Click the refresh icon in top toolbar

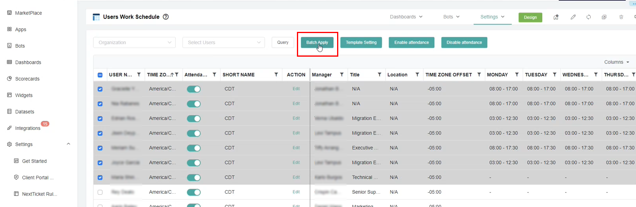[588, 17]
